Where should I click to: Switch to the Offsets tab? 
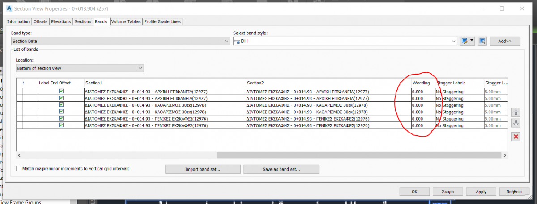coord(40,21)
